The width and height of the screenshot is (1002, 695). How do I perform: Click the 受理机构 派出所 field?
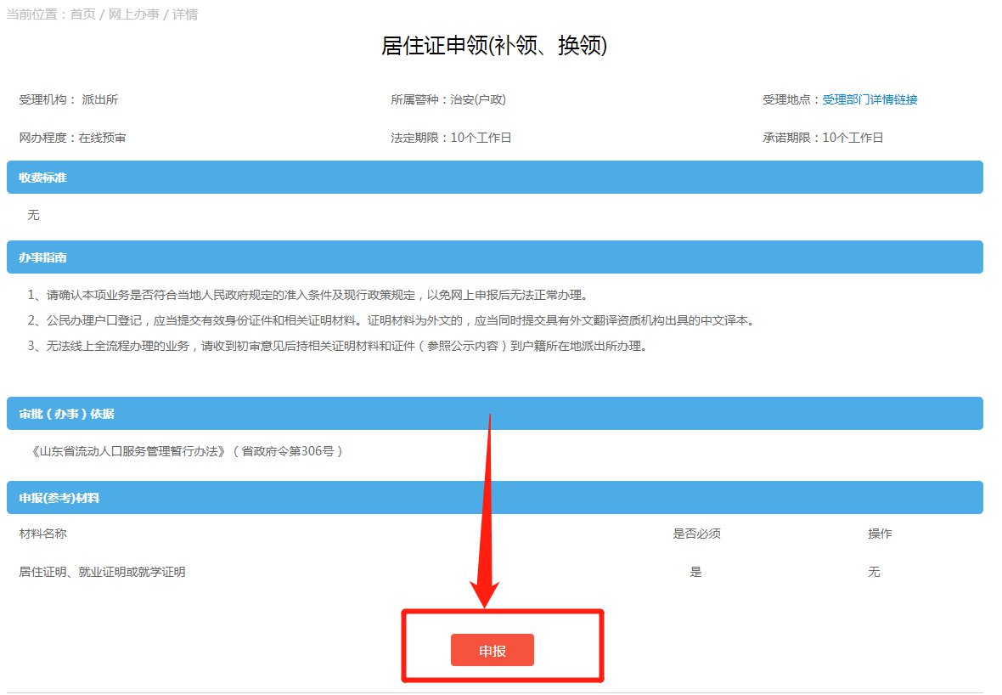(69, 99)
